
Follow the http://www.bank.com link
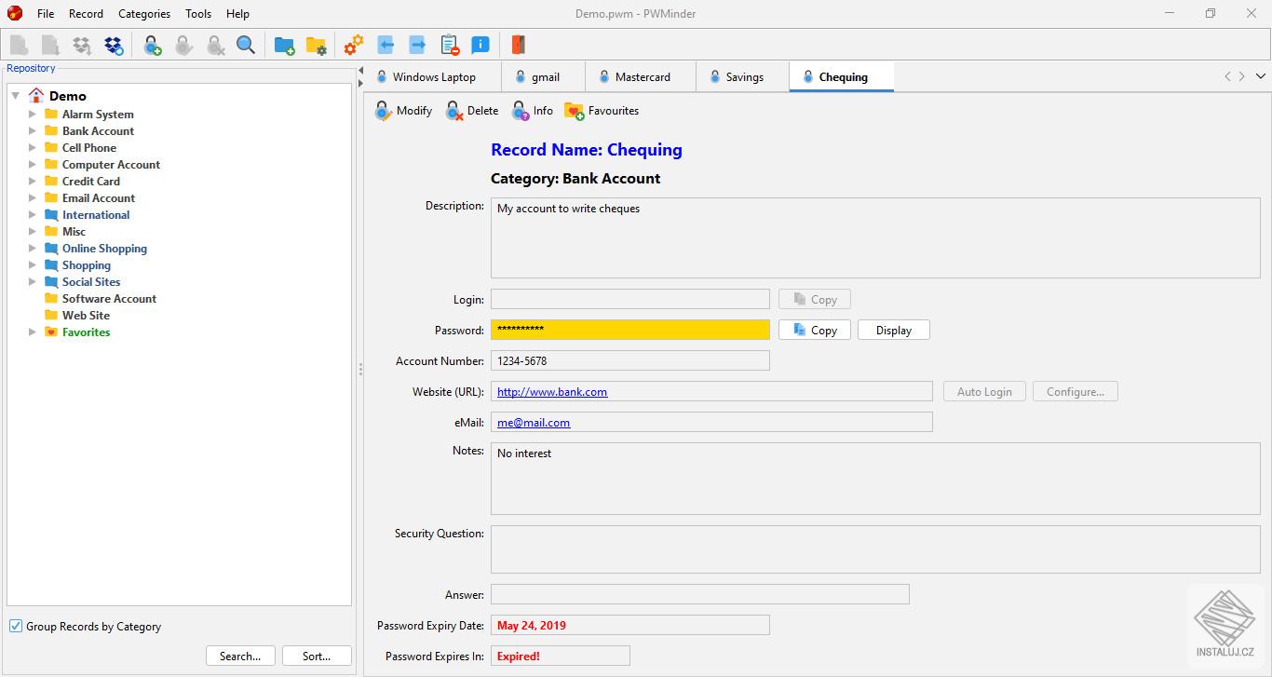(x=551, y=391)
